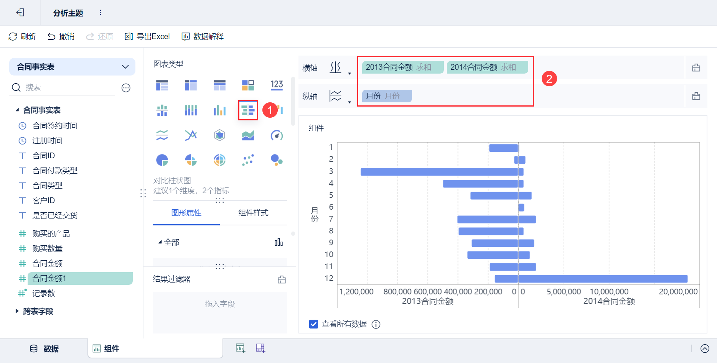The height and width of the screenshot is (363, 717).
Task: Pick the gauge dashboard chart icon
Action: click(277, 135)
